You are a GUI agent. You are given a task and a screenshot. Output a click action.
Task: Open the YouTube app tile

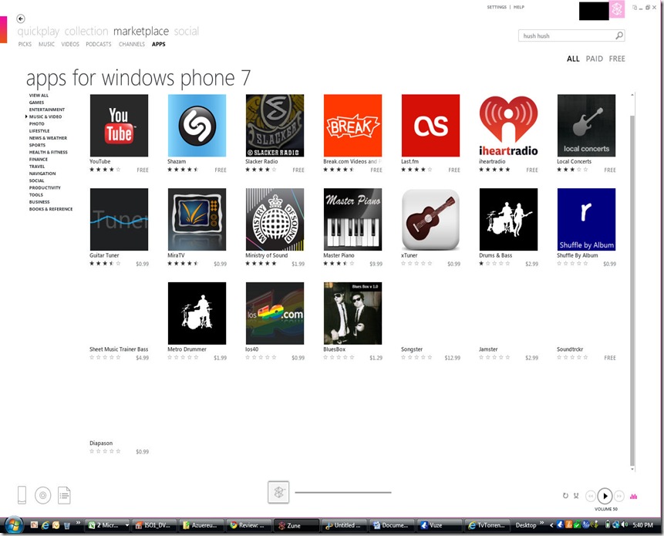coord(119,125)
